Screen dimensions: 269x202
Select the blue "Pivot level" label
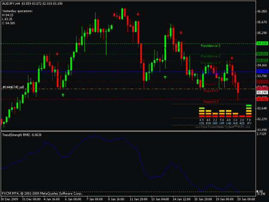[210, 74]
